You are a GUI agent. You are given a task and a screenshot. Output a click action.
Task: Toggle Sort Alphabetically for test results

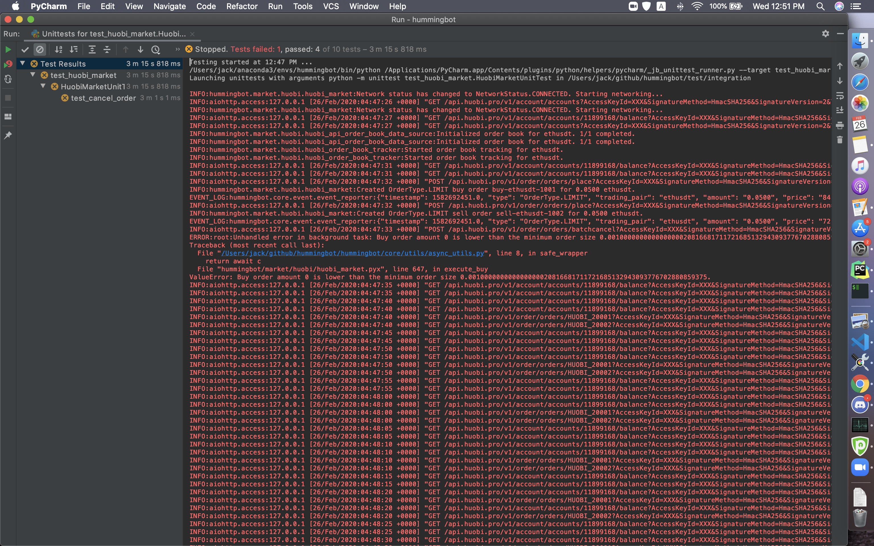click(x=59, y=49)
